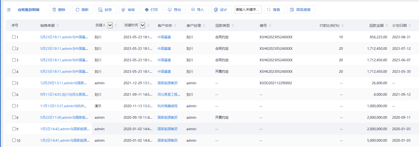The image size is (419, 147).
Task: Click the 应收账款明细 page title
Action: (x=29, y=10)
